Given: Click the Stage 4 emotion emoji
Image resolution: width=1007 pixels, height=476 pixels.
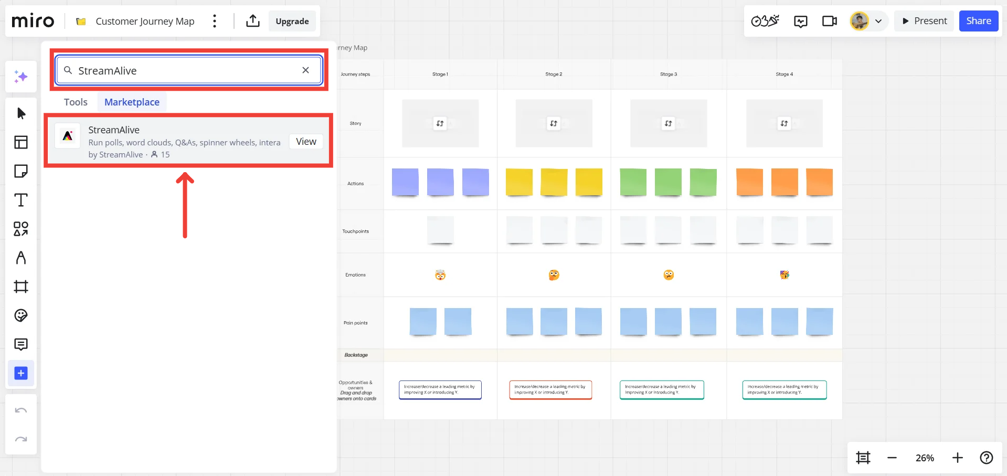Looking at the screenshot, I should pyautogui.click(x=785, y=275).
